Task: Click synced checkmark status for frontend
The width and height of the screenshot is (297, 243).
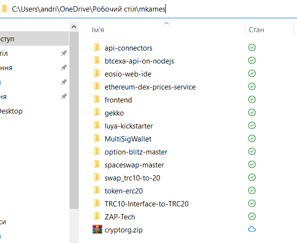Action: click(252, 100)
